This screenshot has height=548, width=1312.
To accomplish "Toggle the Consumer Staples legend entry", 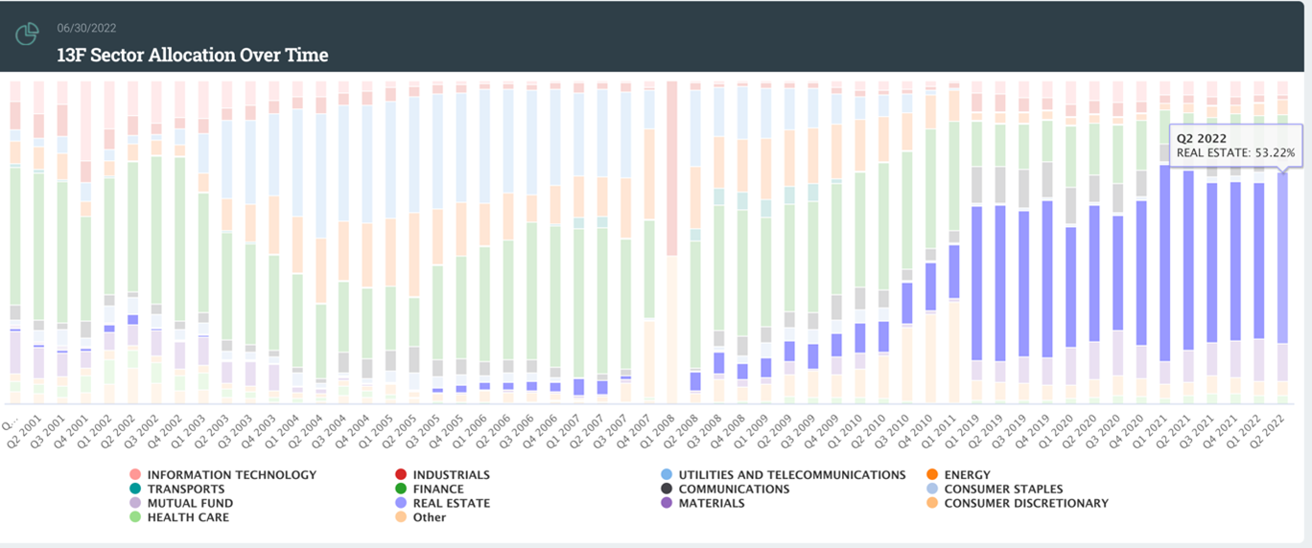I will [x=1003, y=490].
